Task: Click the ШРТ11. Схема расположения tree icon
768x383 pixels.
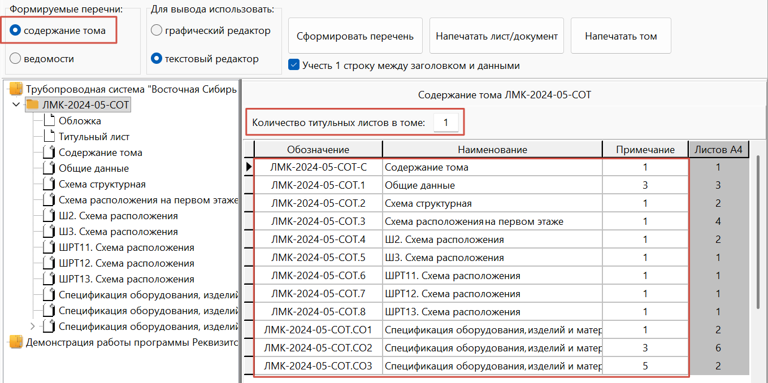Action: pos(49,247)
